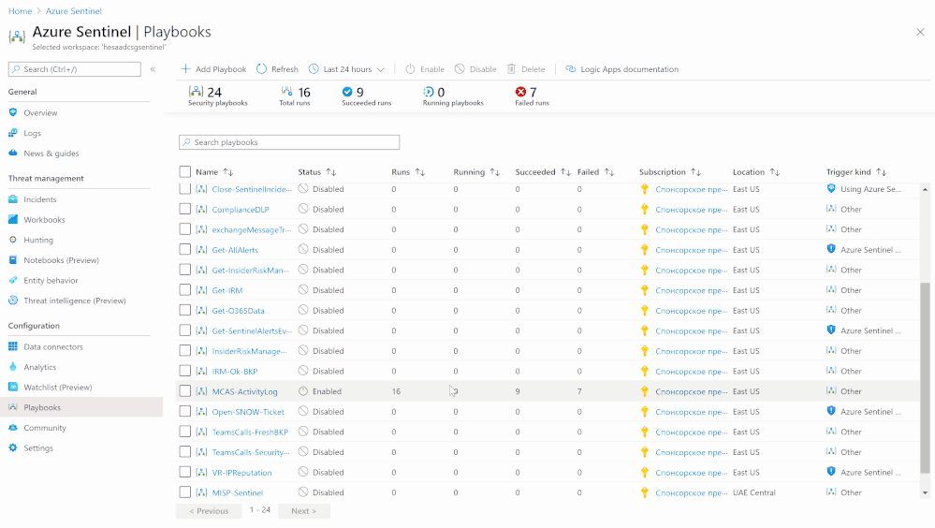Open the MCAS-ActivityLog playbook link
The image size is (935, 528).
244,391
